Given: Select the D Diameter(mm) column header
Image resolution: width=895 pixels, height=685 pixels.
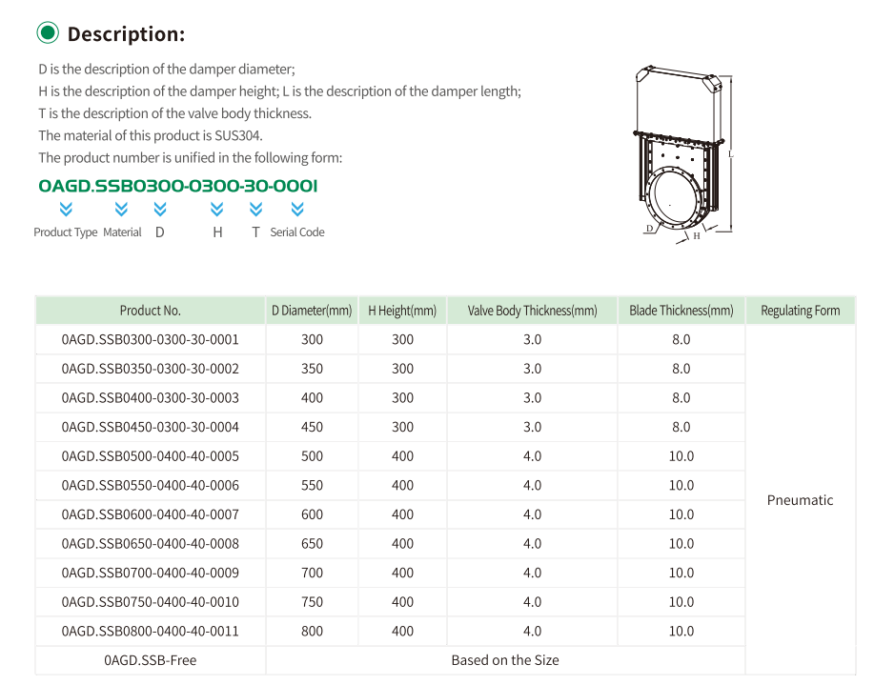Looking at the screenshot, I should point(312,311).
